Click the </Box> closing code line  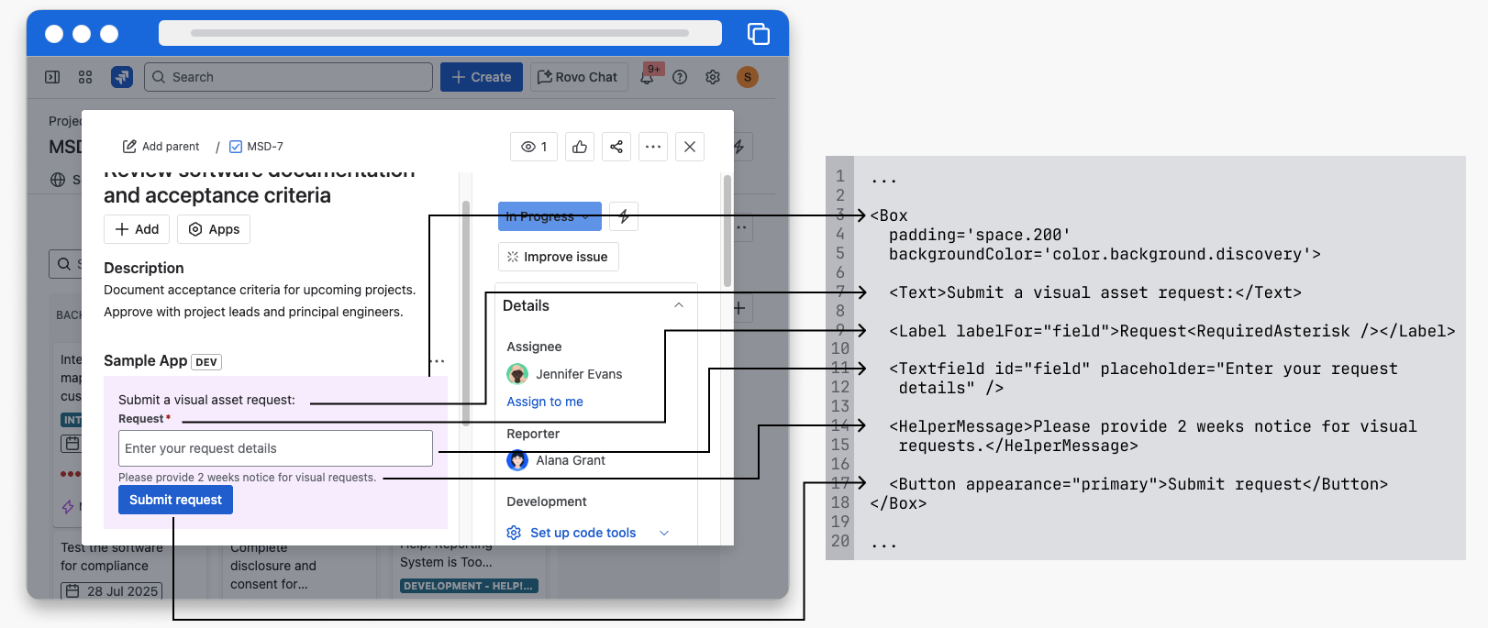(898, 503)
